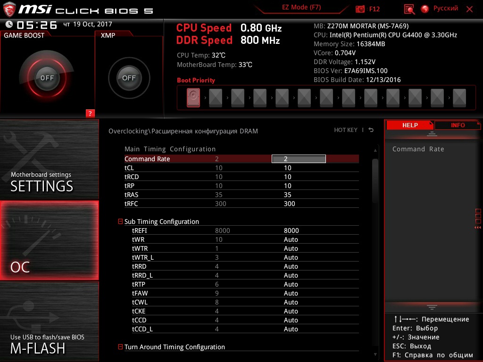Open SETTINGS motherboard settings panel

point(49,159)
